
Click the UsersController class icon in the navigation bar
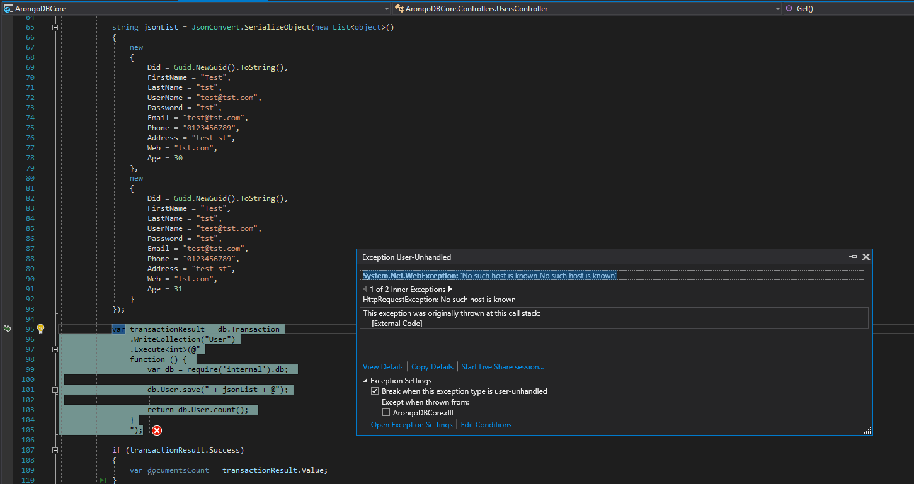pyautogui.click(x=399, y=9)
